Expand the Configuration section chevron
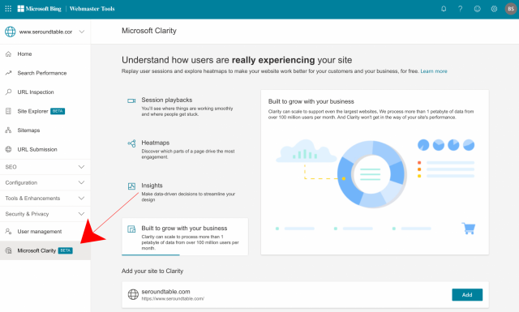 [81, 182]
